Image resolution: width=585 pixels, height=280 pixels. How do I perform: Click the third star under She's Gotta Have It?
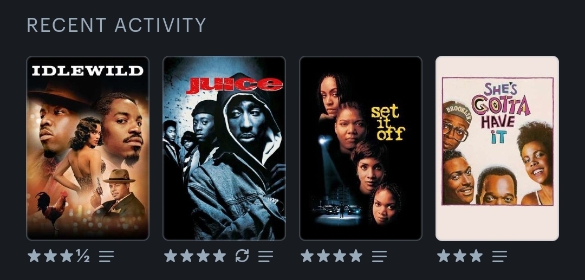(x=476, y=256)
